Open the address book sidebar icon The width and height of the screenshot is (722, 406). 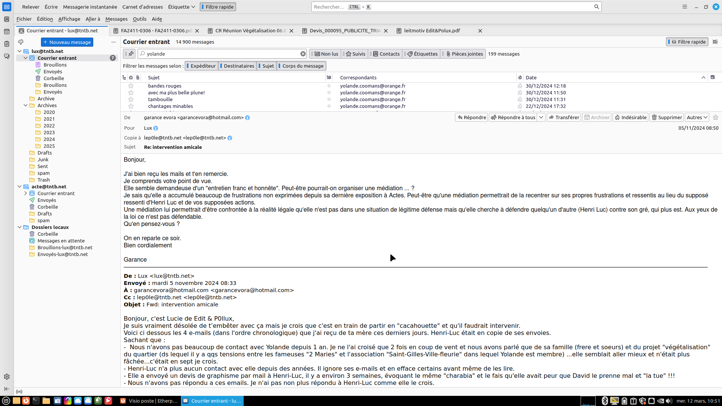tap(6, 19)
